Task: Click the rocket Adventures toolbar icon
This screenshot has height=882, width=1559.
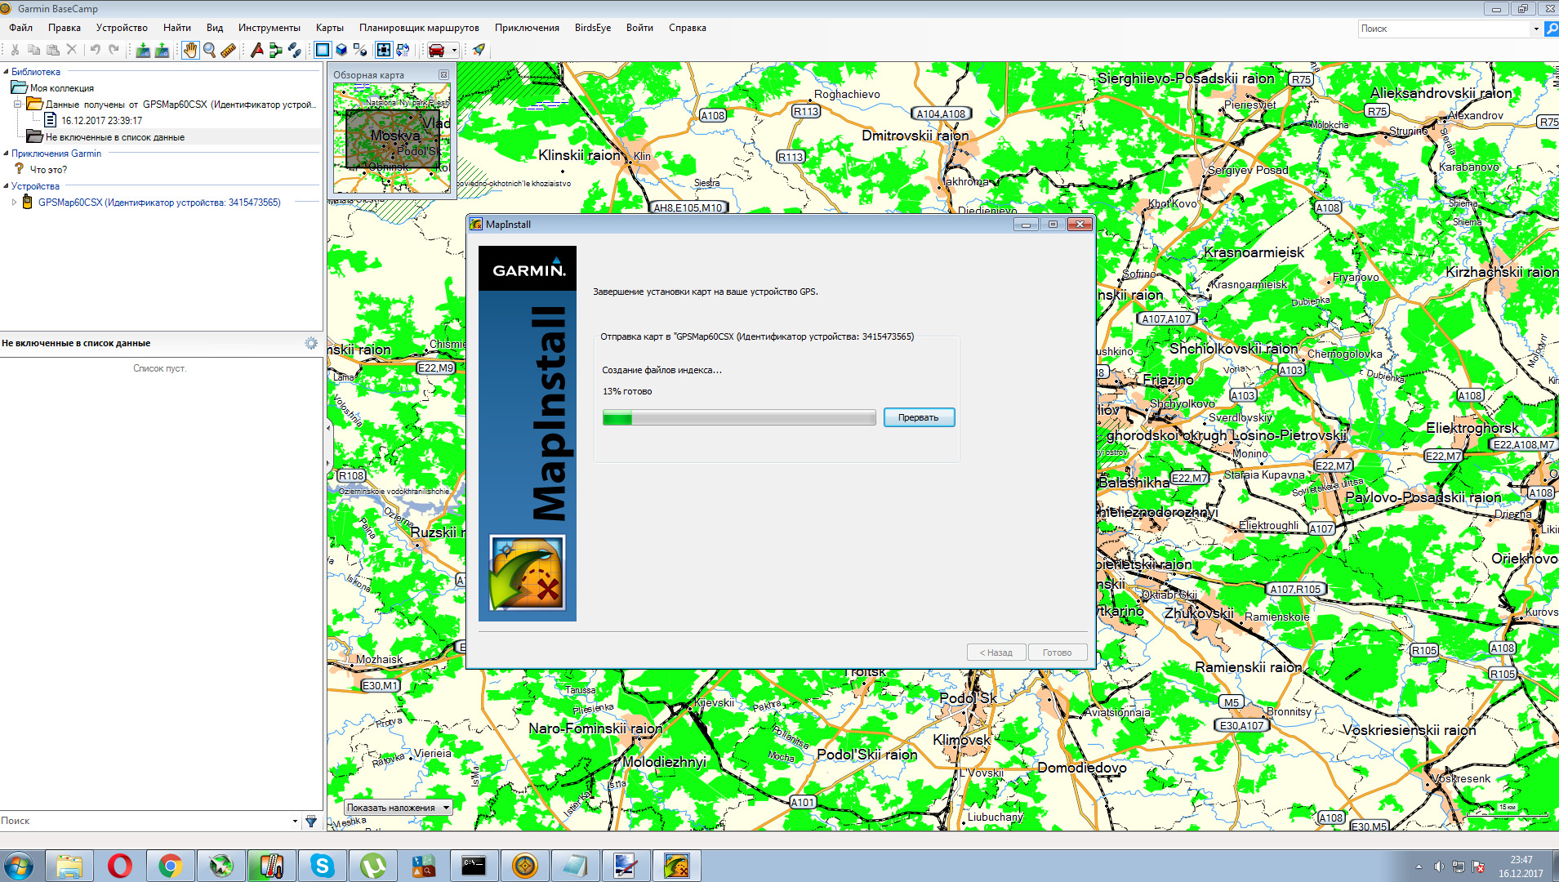Action: pos(479,50)
